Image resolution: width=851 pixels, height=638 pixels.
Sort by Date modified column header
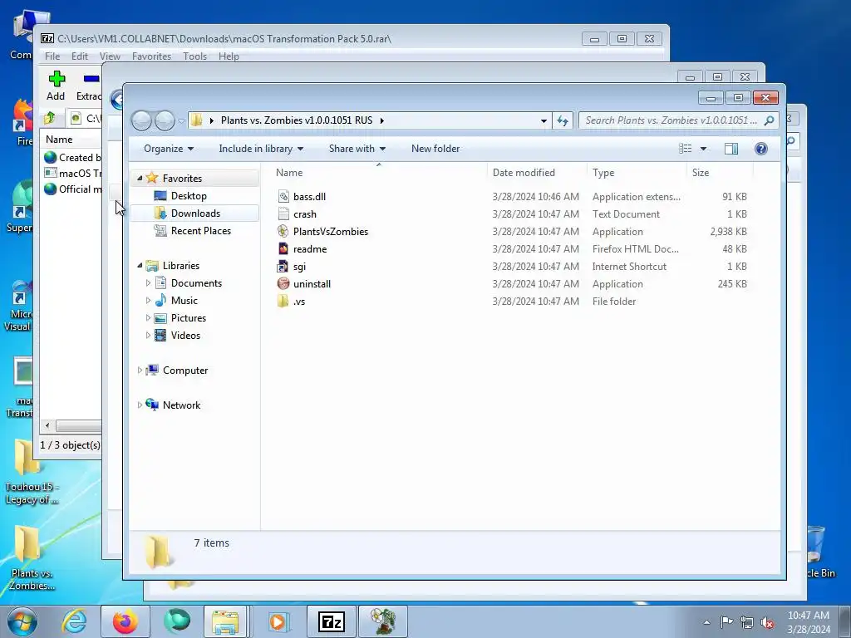(x=537, y=173)
